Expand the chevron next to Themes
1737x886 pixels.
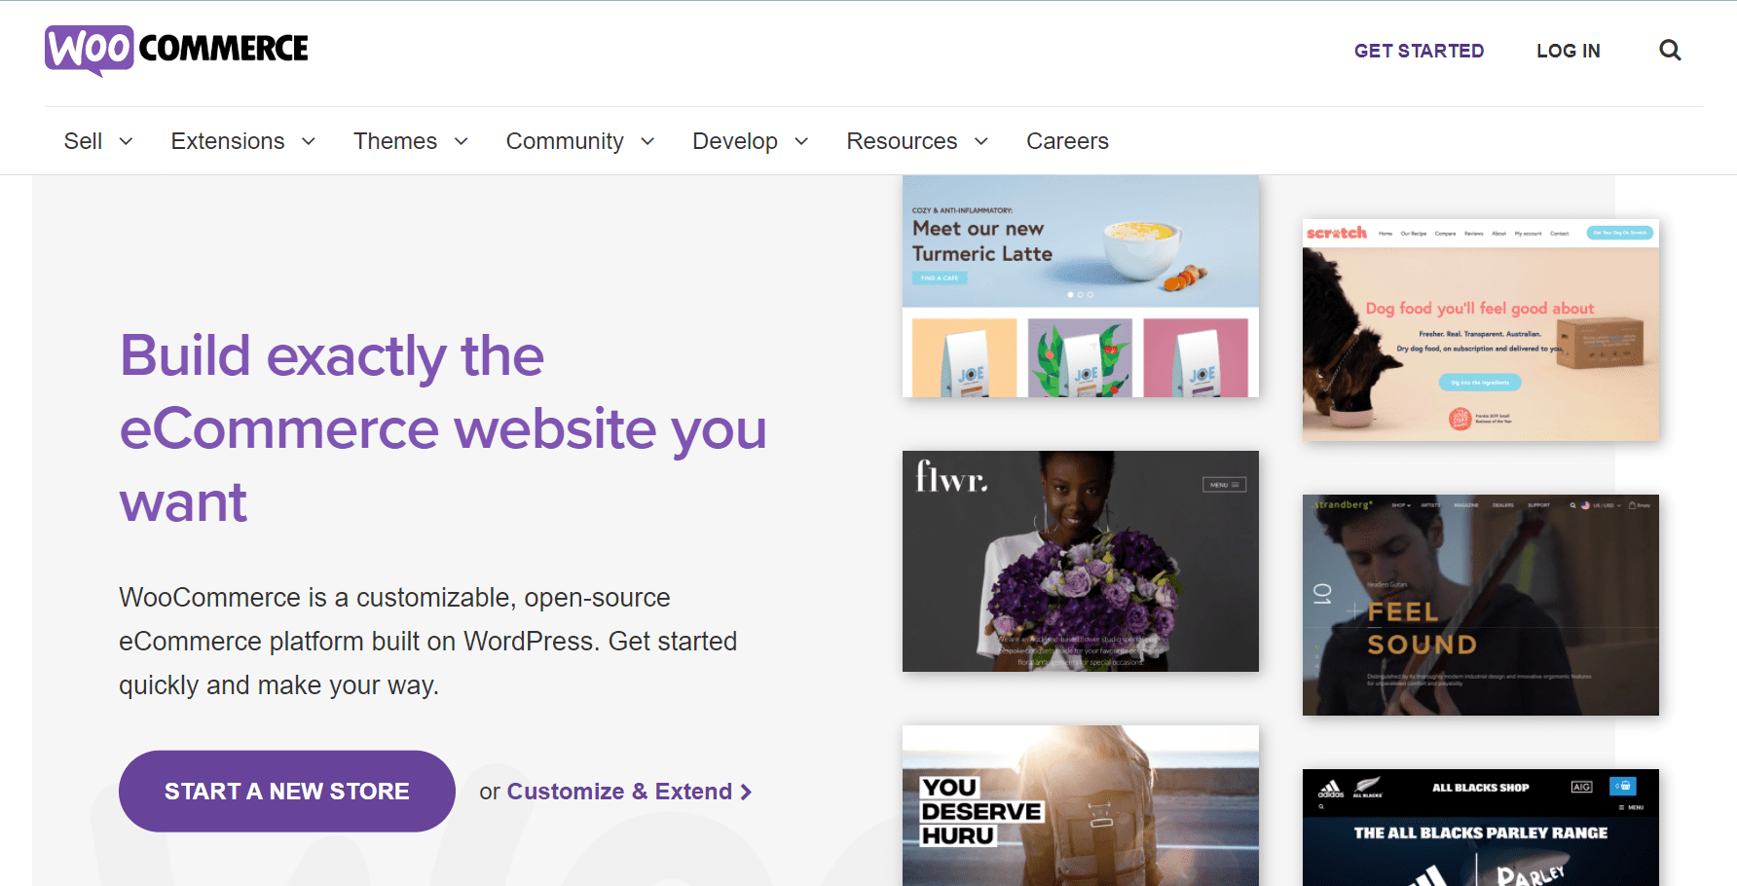[x=462, y=142]
